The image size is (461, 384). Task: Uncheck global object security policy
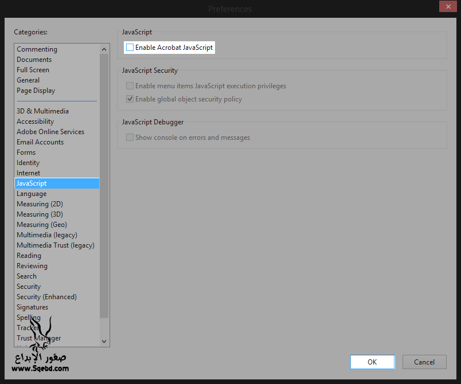(130, 99)
